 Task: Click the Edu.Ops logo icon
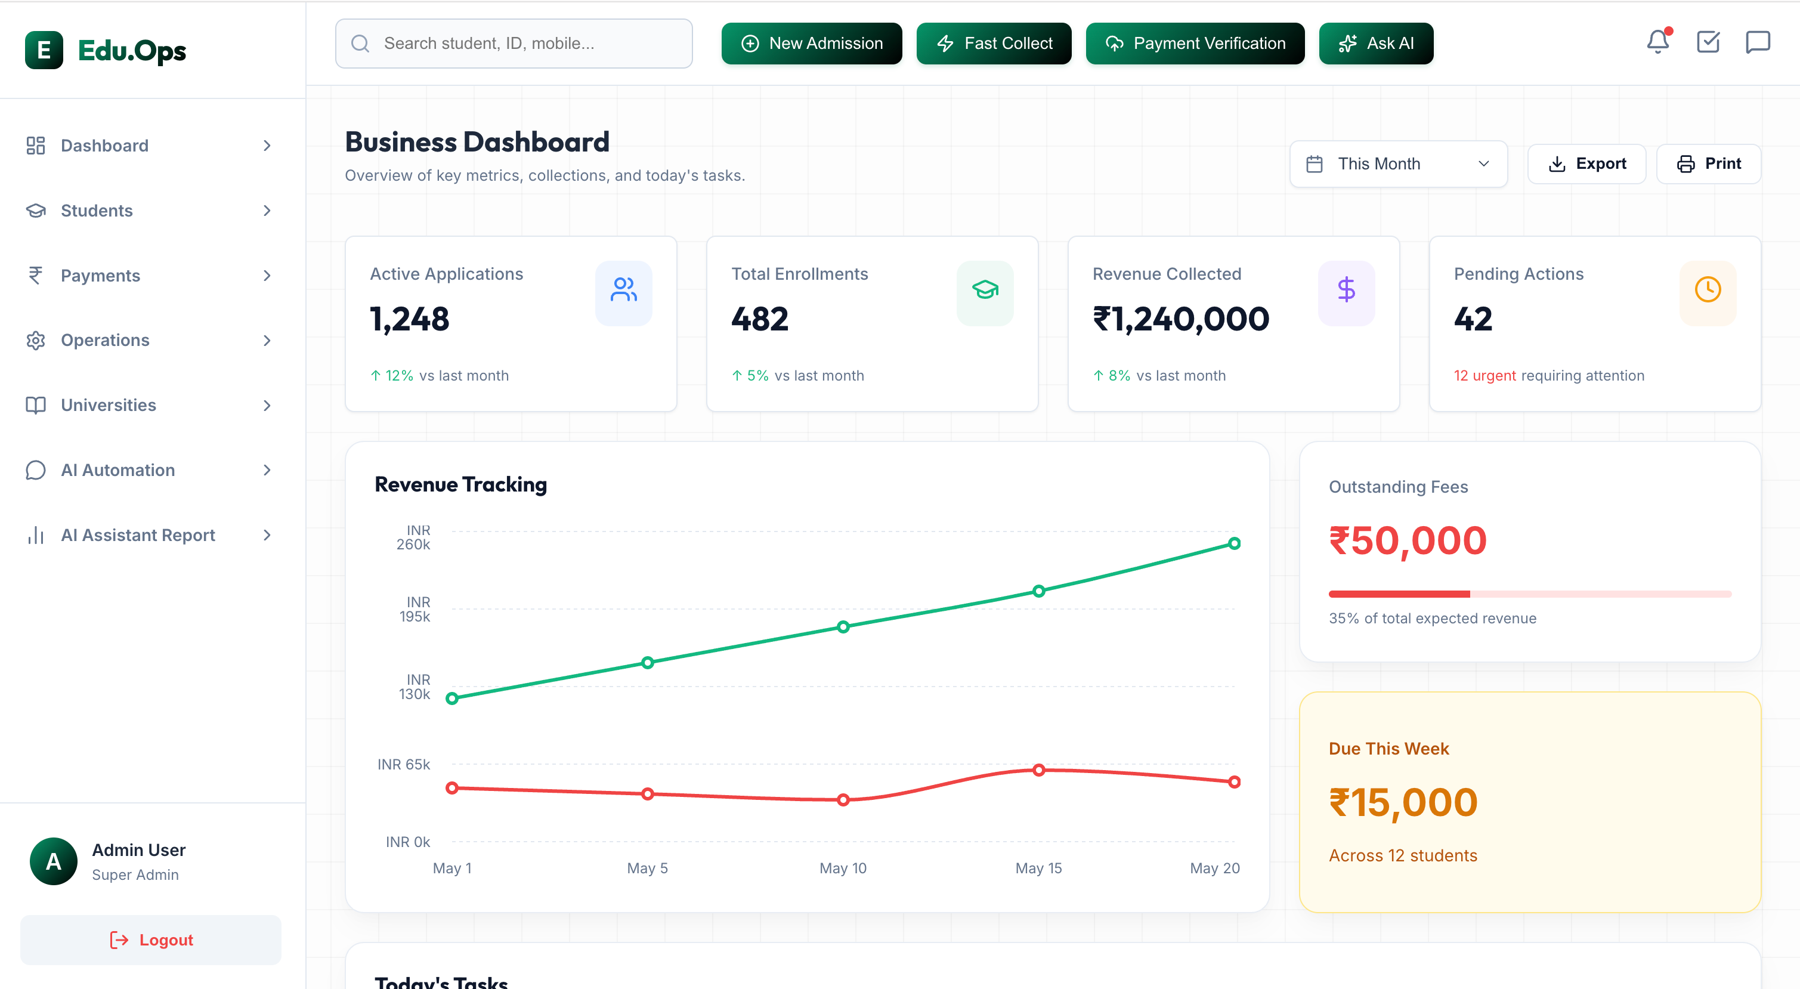44,50
